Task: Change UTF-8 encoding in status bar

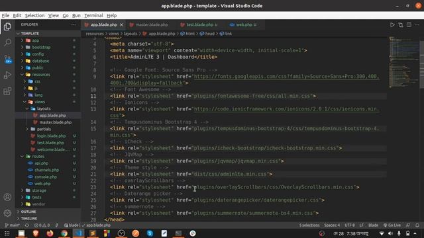Action: point(350,225)
